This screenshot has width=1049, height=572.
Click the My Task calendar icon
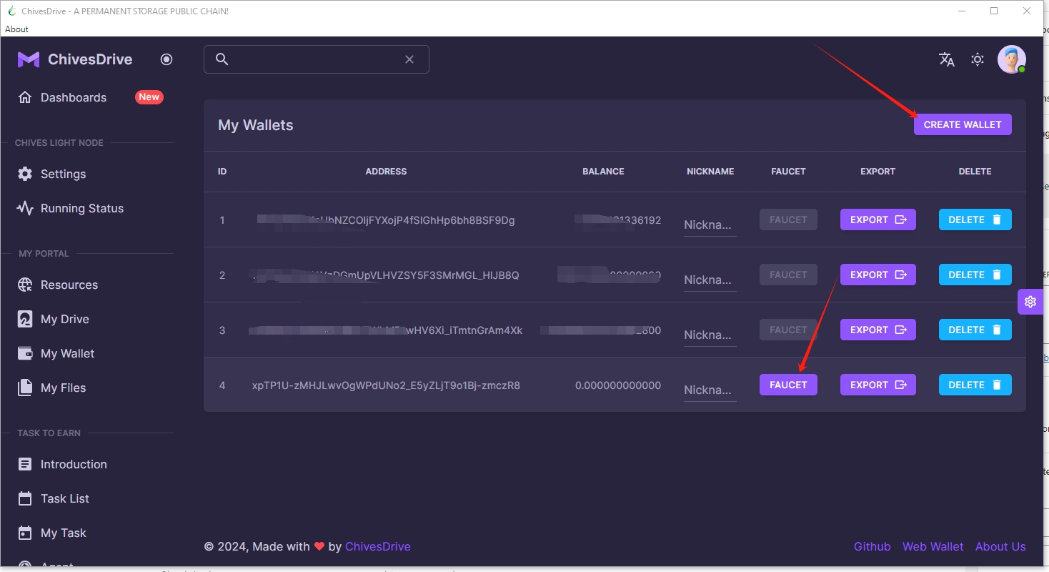click(x=25, y=533)
